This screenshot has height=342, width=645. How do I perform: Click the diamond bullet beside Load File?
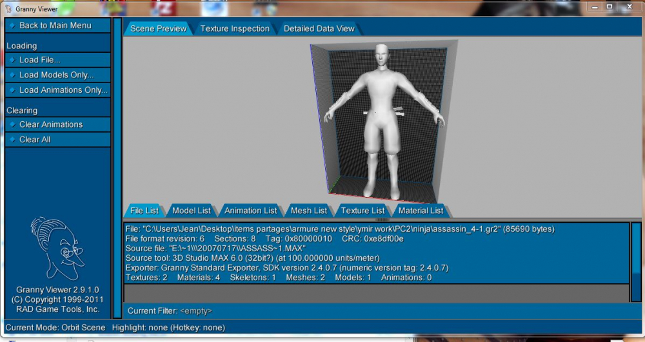click(12, 60)
